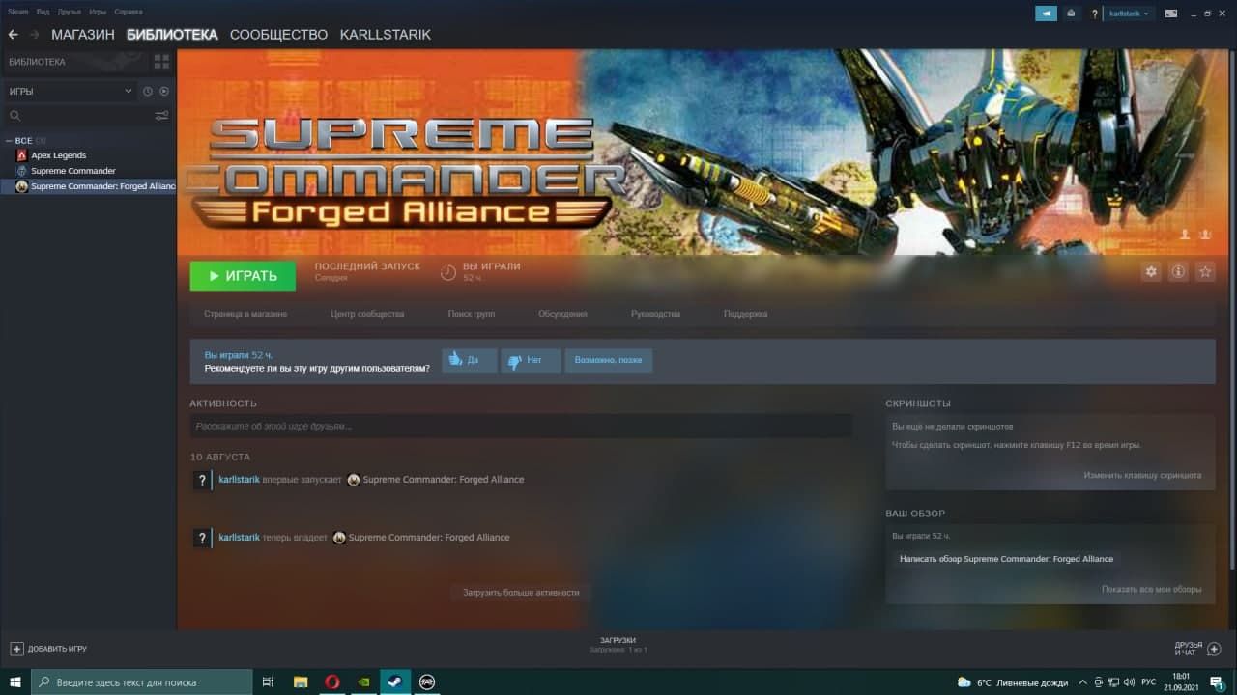
Task: Open the achievements icon beside the banner friends icon
Action: point(1205,235)
